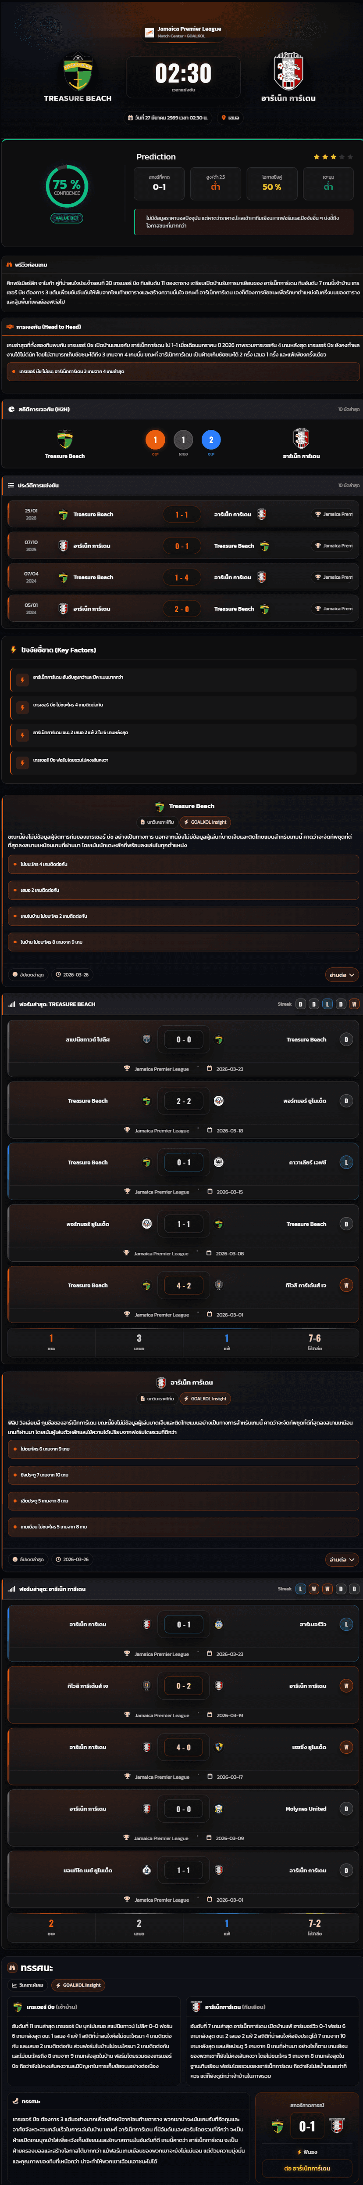Click the 75% confidence circular gauge
Viewport: 363px width, 2185px height.
point(67,186)
